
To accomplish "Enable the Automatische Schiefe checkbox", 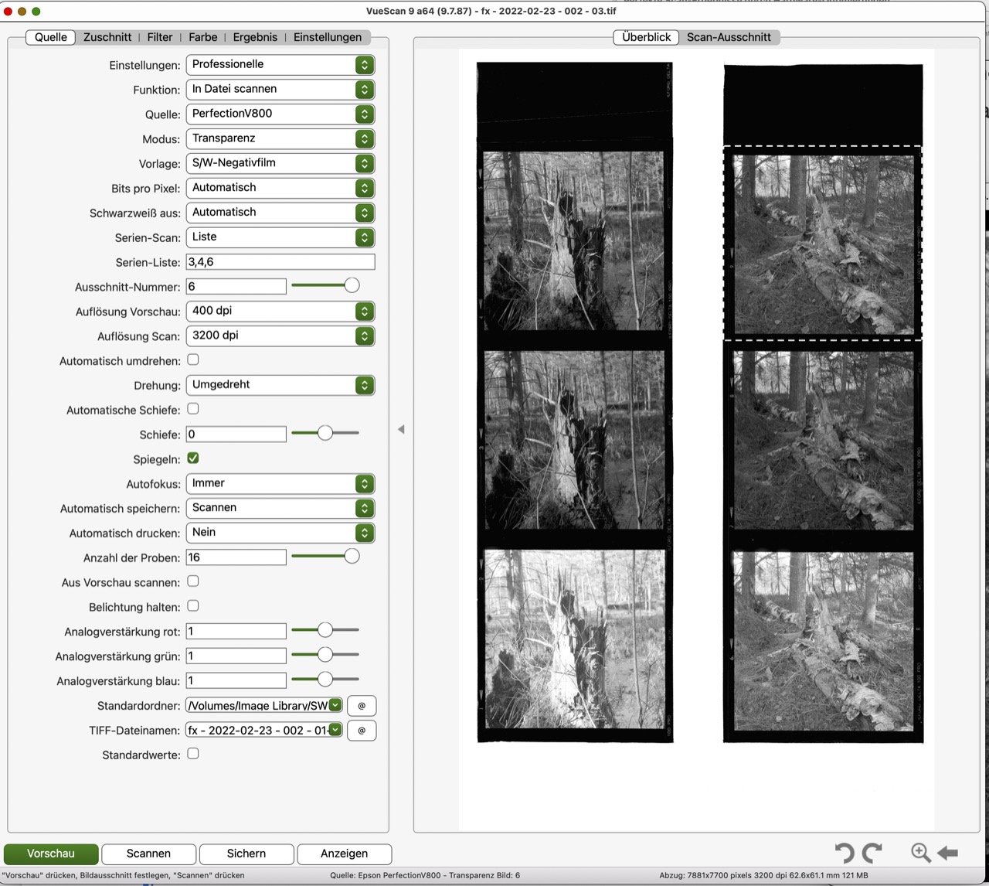I will point(193,409).
